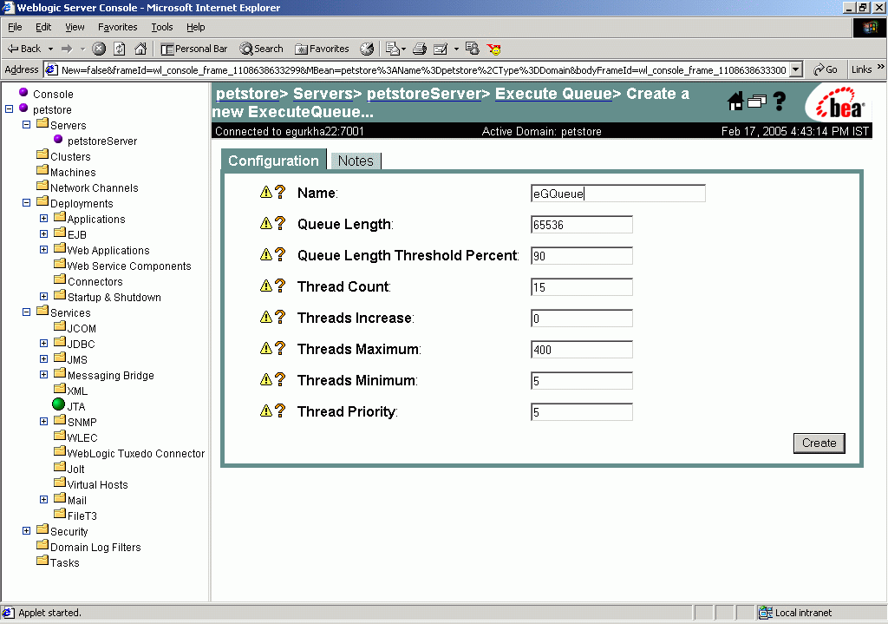Expand the Messaging Bridge node

click(x=43, y=374)
